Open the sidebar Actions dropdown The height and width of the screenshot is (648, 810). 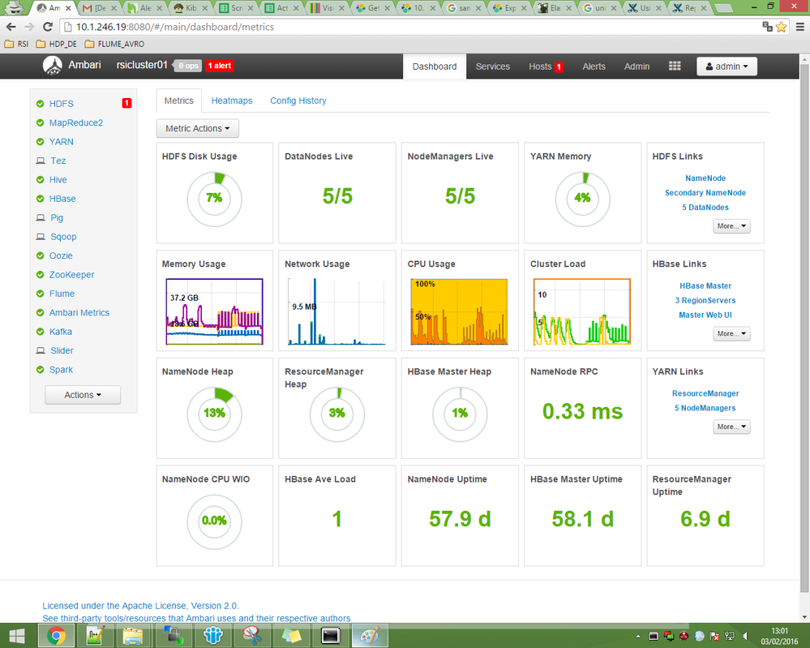click(83, 395)
